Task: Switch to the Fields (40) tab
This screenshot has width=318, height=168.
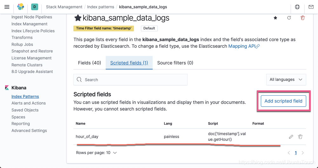Action: [89, 63]
